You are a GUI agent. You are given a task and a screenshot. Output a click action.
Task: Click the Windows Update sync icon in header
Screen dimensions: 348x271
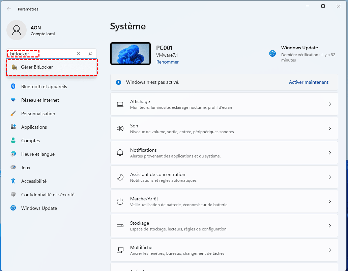pos(272,53)
